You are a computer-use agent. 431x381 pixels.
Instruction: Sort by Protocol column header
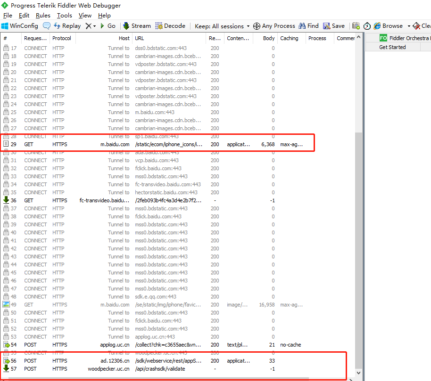pyautogui.click(x=62, y=38)
